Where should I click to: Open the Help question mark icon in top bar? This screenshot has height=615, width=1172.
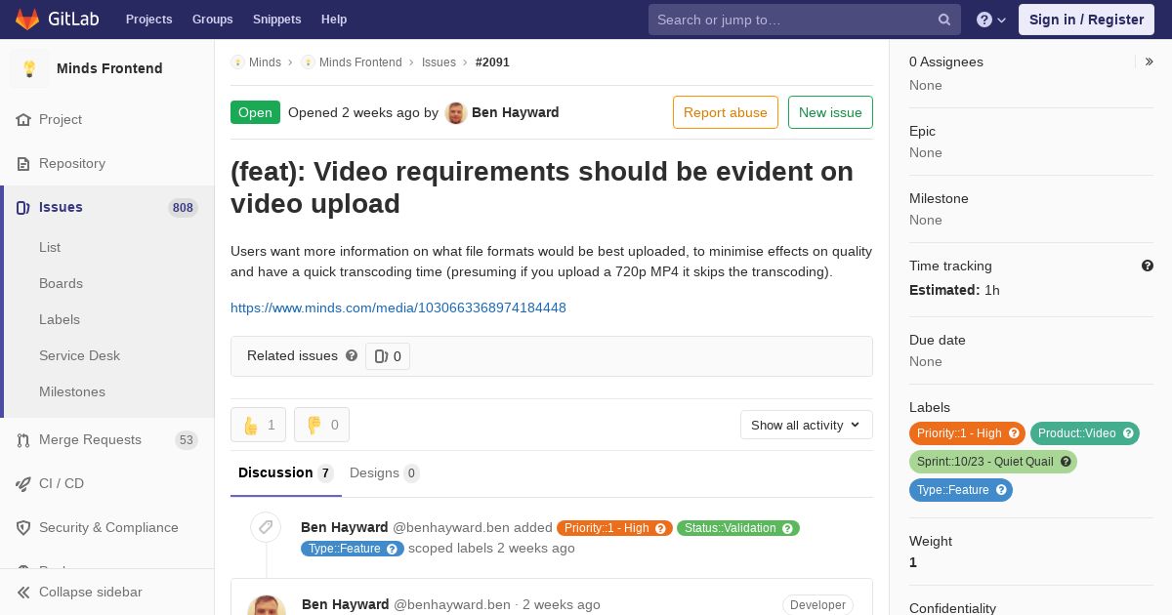(x=984, y=20)
